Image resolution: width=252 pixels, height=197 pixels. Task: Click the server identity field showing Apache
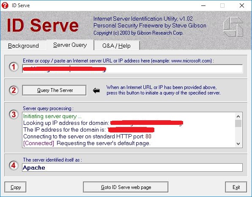132,167
